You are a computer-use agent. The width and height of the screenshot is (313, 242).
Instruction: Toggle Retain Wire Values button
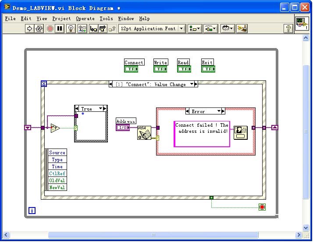[x=82, y=29]
